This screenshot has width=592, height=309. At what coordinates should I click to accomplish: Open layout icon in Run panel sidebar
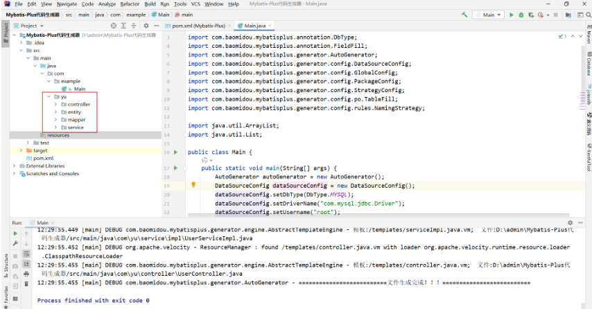pyautogui.click(x=15, y=299)
